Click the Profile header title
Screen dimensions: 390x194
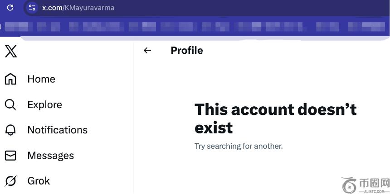pos(187,51)
